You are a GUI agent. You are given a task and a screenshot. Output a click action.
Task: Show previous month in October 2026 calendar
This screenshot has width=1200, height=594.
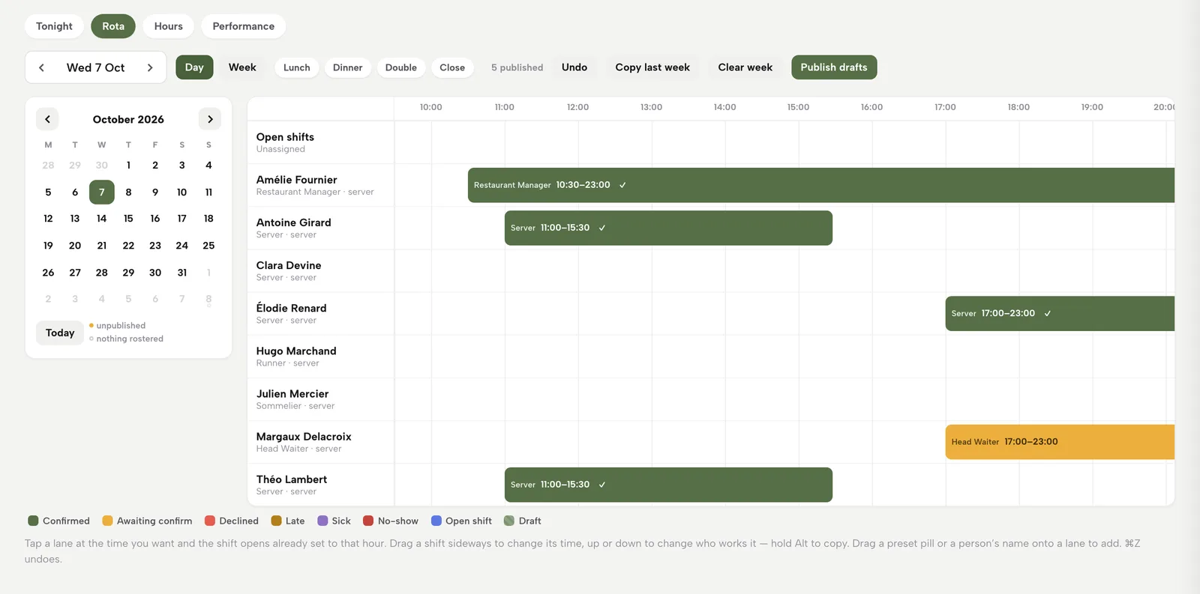click(47, 119)
